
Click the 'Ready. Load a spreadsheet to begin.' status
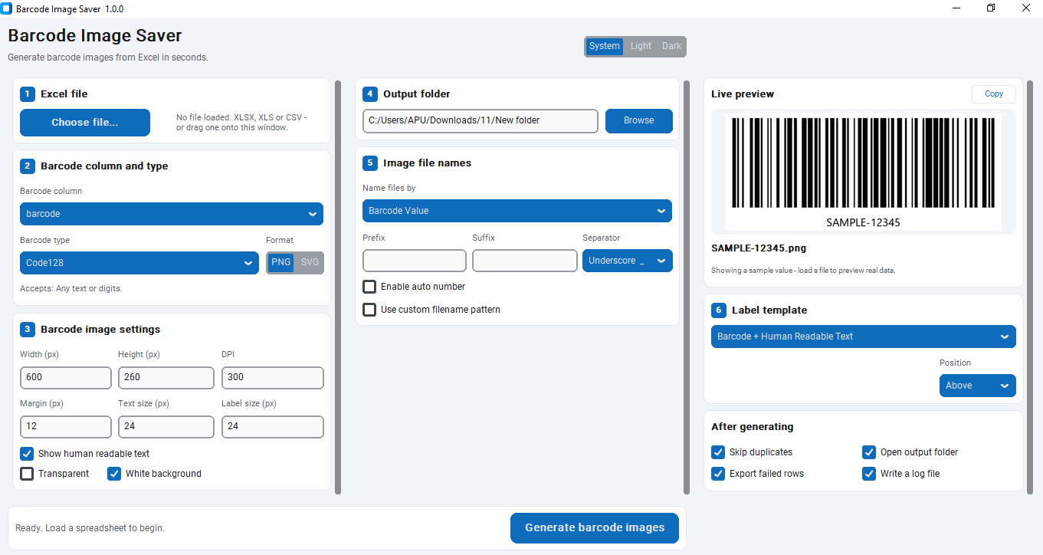coord(90,528)
